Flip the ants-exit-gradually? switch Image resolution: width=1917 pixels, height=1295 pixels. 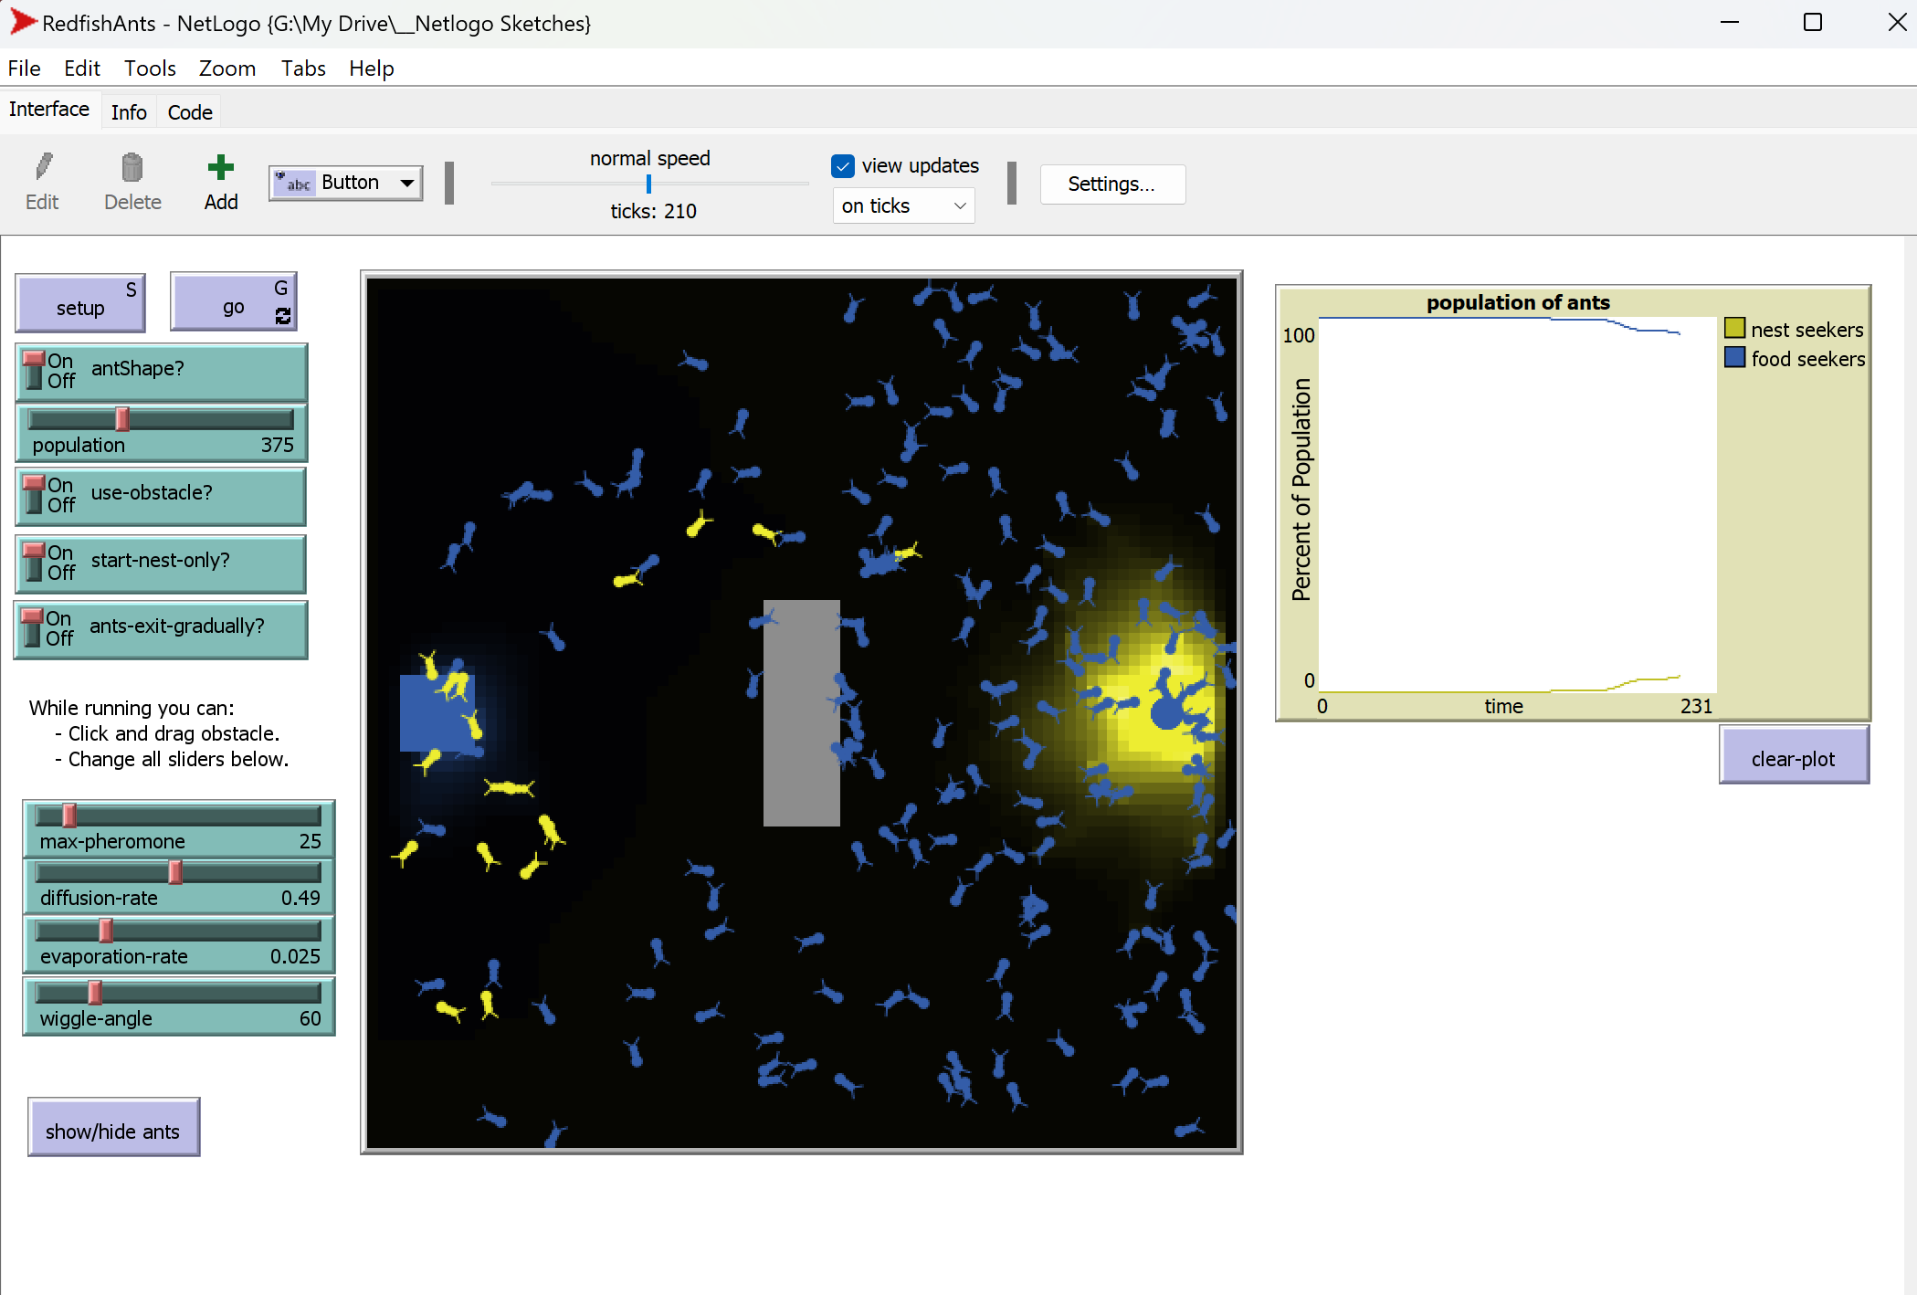(x=33, y=626)
